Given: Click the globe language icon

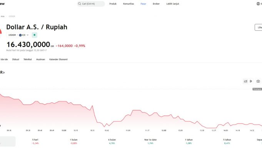Looking at the screenshot, I should [257, 4].
